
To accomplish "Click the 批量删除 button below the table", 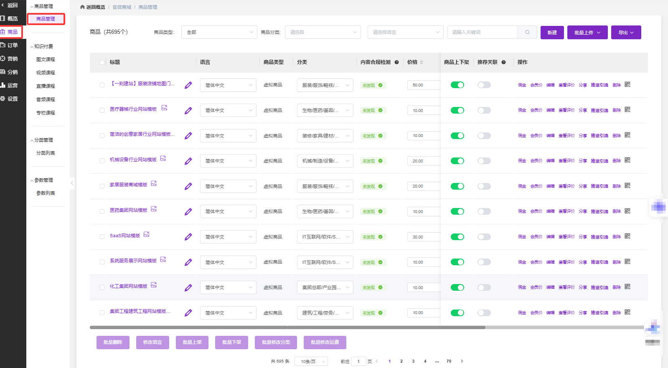I will [x=113, y=342].
